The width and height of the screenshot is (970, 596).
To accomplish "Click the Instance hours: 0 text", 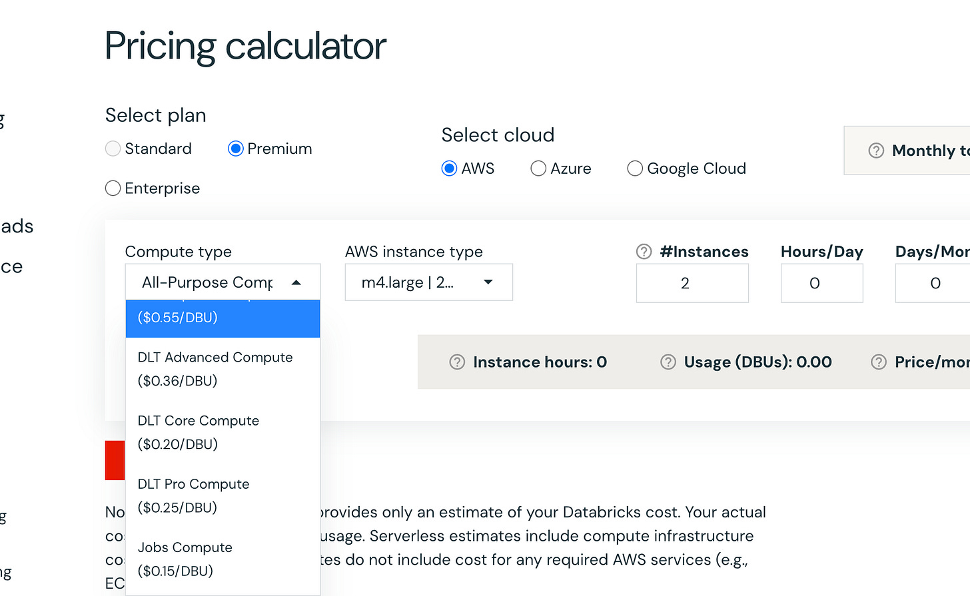I will 540,362.
